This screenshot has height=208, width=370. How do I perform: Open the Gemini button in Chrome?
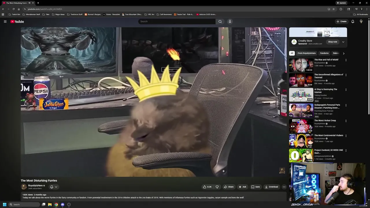coord(341,3)
